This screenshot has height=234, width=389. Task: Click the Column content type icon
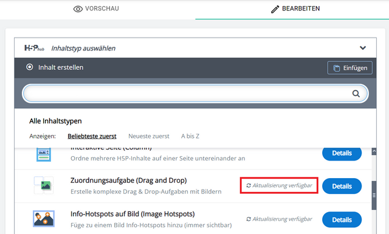(x=44, y=154)
